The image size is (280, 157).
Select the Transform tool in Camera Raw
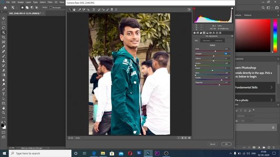coord(94,10)
